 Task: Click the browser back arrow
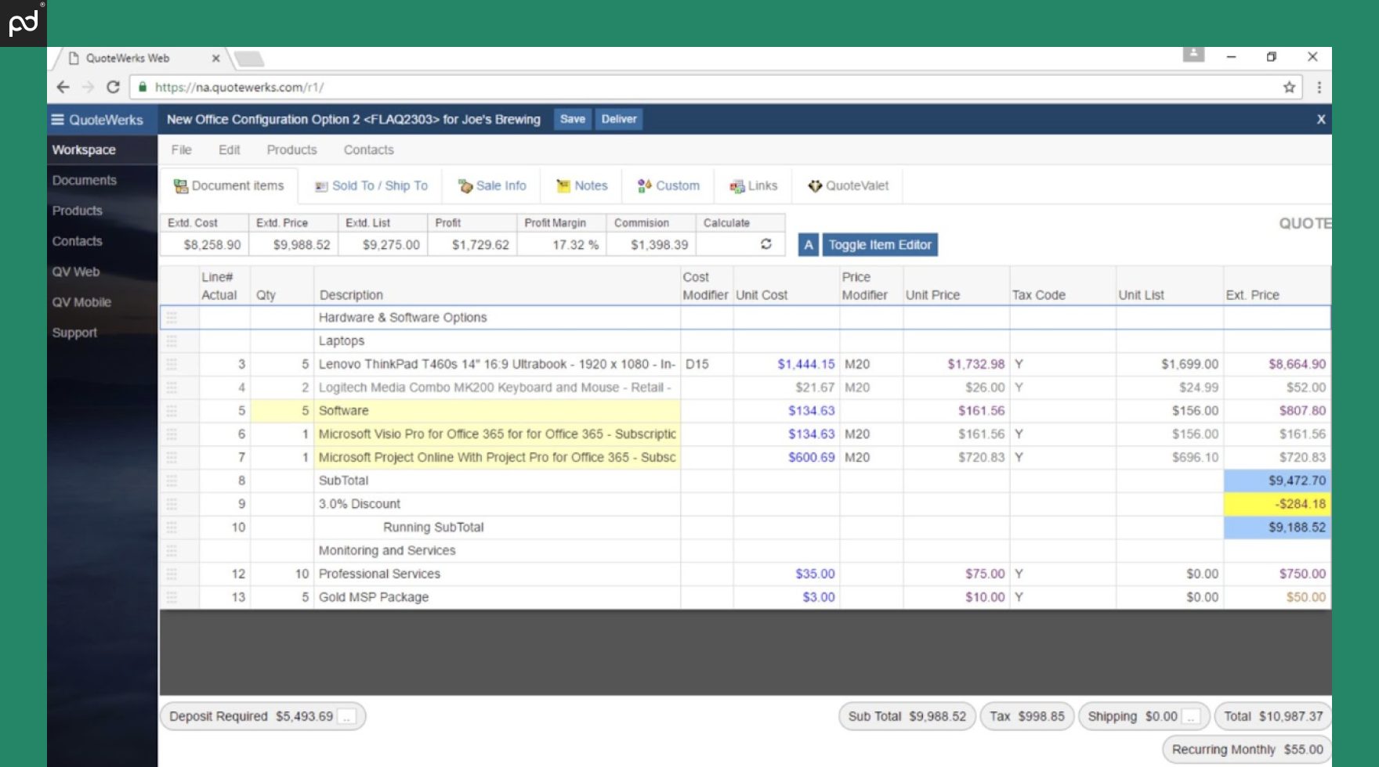click(63, 87)
